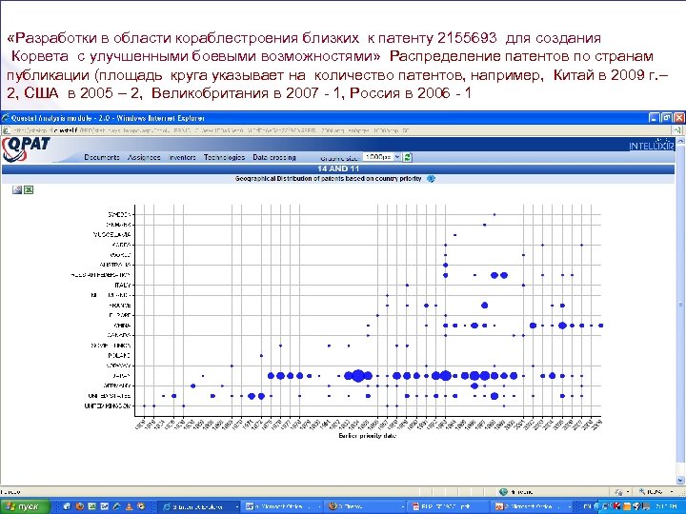Open the INTELLIXIR logo link

click(x=652, y=146)
